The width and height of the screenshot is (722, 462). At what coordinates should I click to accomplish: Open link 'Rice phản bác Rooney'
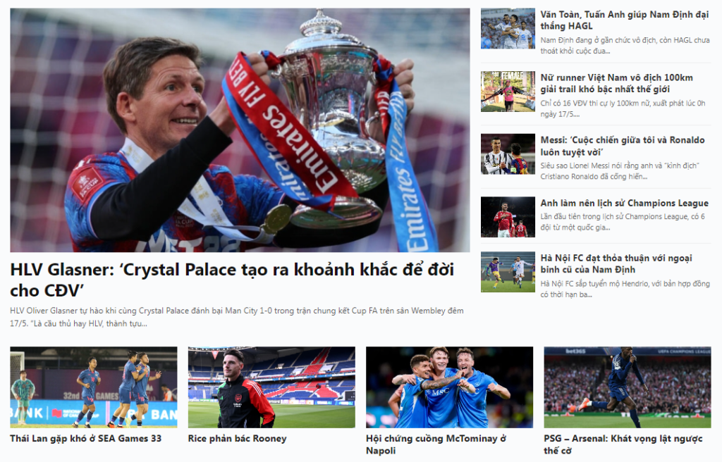pos(237,439)
